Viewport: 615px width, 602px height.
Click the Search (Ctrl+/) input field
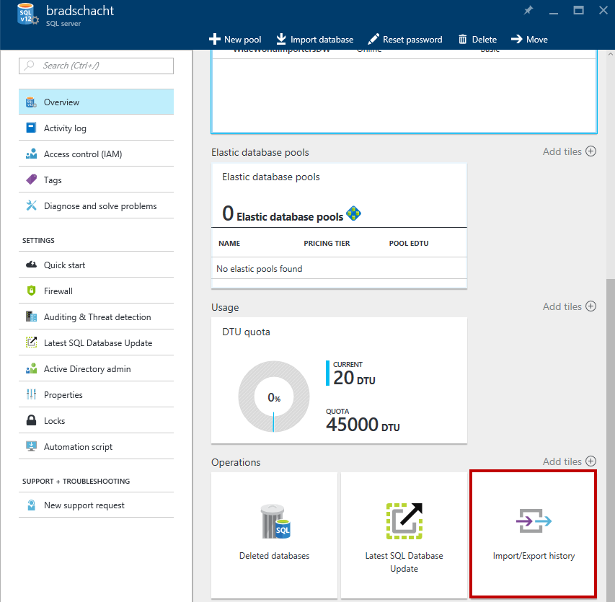[x=96, y=66]
